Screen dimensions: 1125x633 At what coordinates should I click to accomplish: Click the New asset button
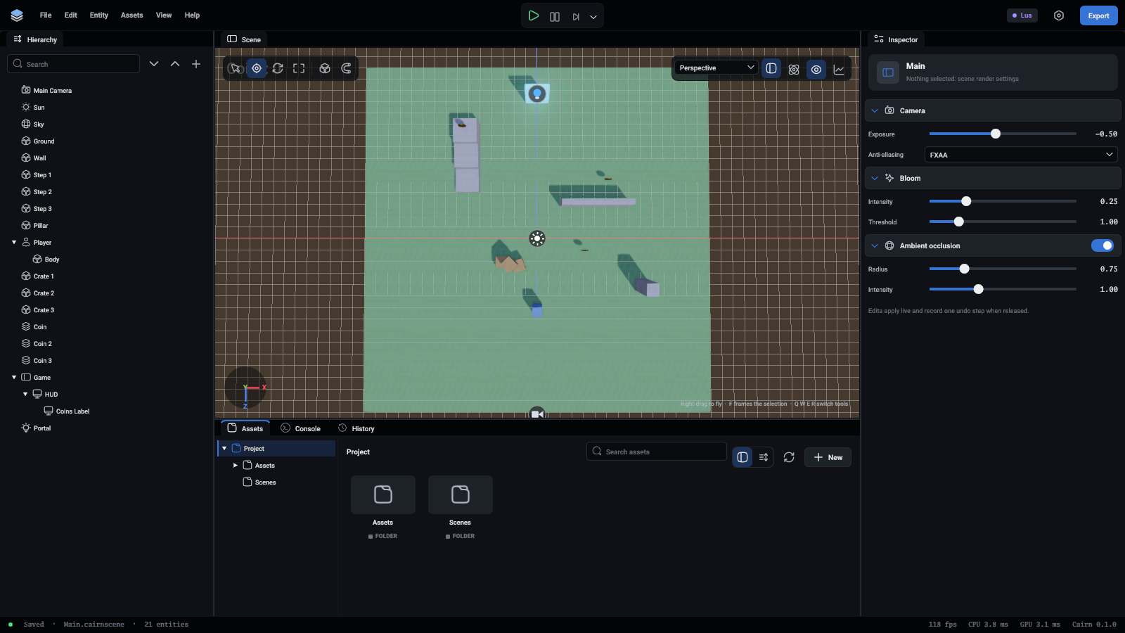click(x=828, y=457)
